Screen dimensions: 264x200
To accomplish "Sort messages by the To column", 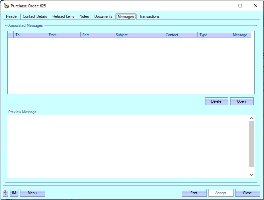I will (x=30, y=35).
